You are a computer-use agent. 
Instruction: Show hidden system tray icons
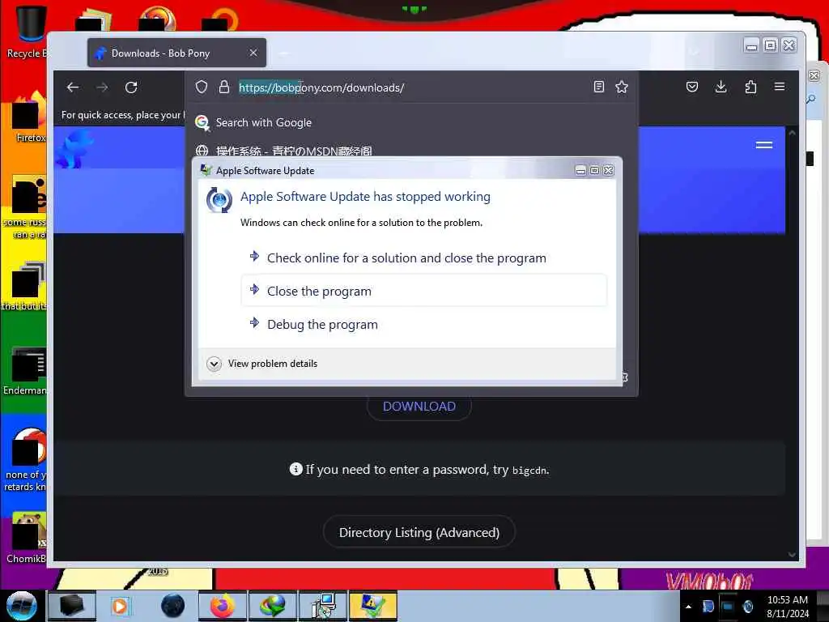[x=688, y=607]
